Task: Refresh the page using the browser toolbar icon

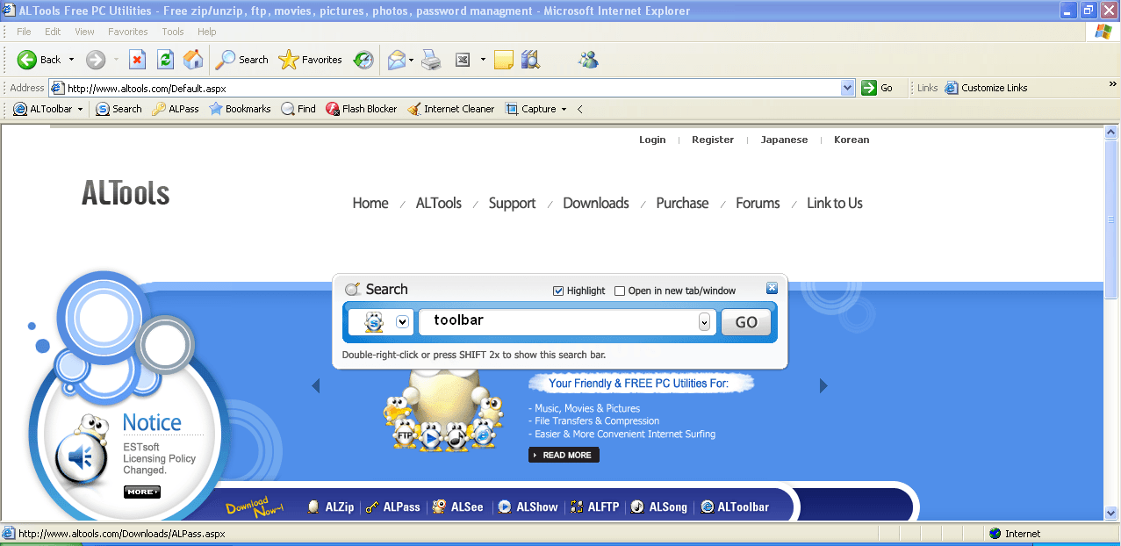Action: [x=165, y=60]
